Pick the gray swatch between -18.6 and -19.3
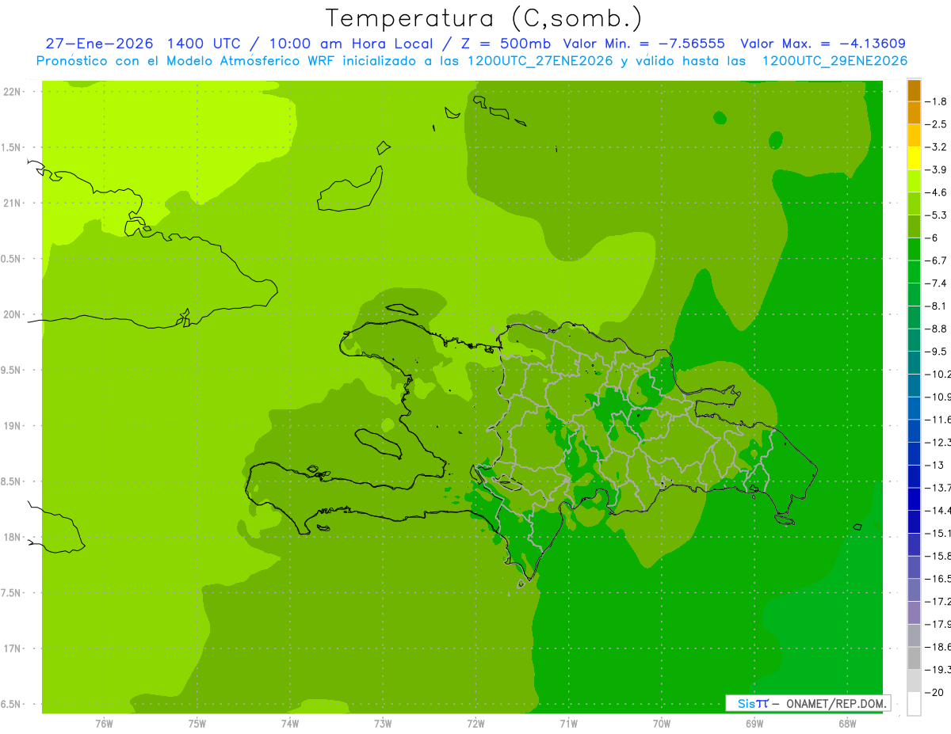The height and width of the screenshot is (734, 951). (914, 657)
